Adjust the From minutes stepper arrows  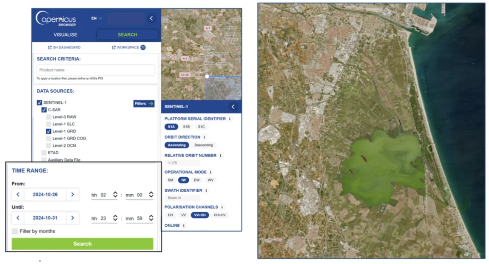coord(151,195)
